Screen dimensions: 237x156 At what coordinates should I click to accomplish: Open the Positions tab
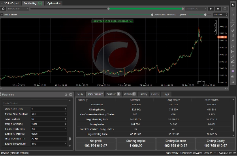113,94
